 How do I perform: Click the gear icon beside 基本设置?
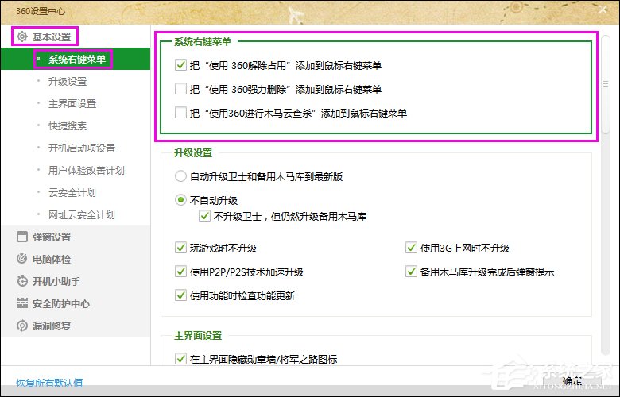click(x=22, y=37)
